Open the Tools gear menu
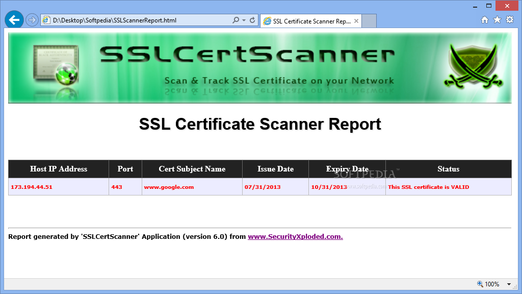 coord(510,20)
